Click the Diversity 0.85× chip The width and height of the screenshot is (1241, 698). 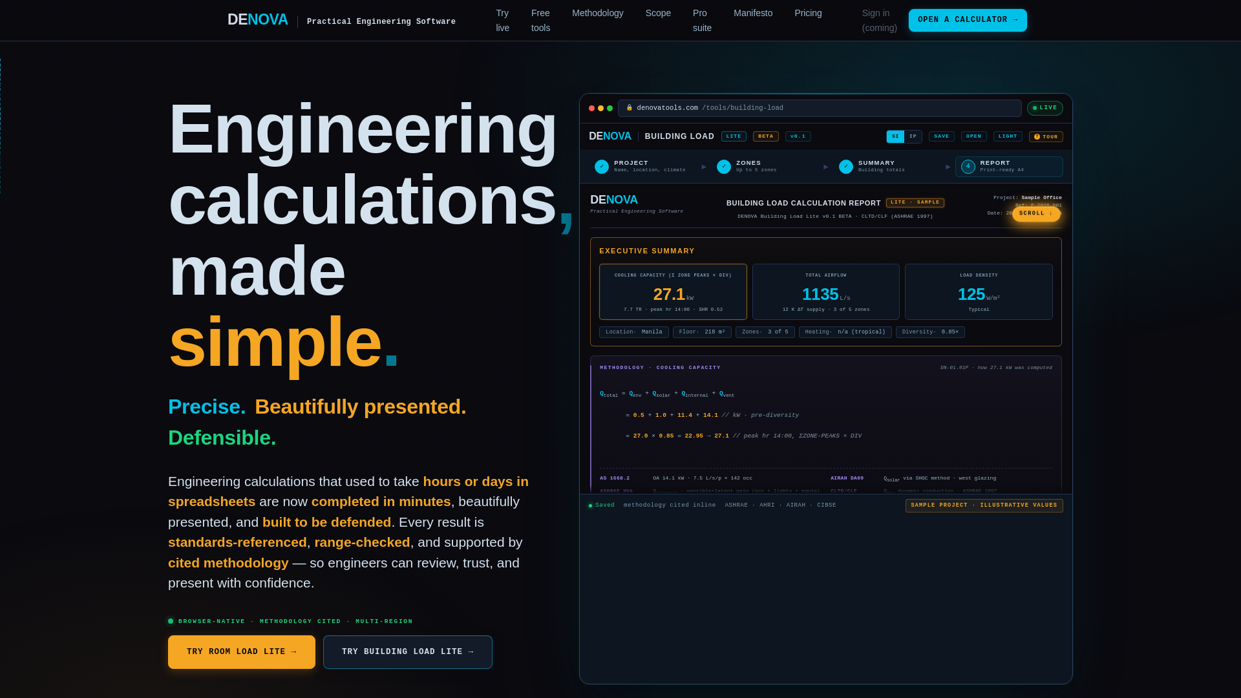[930, 332]
